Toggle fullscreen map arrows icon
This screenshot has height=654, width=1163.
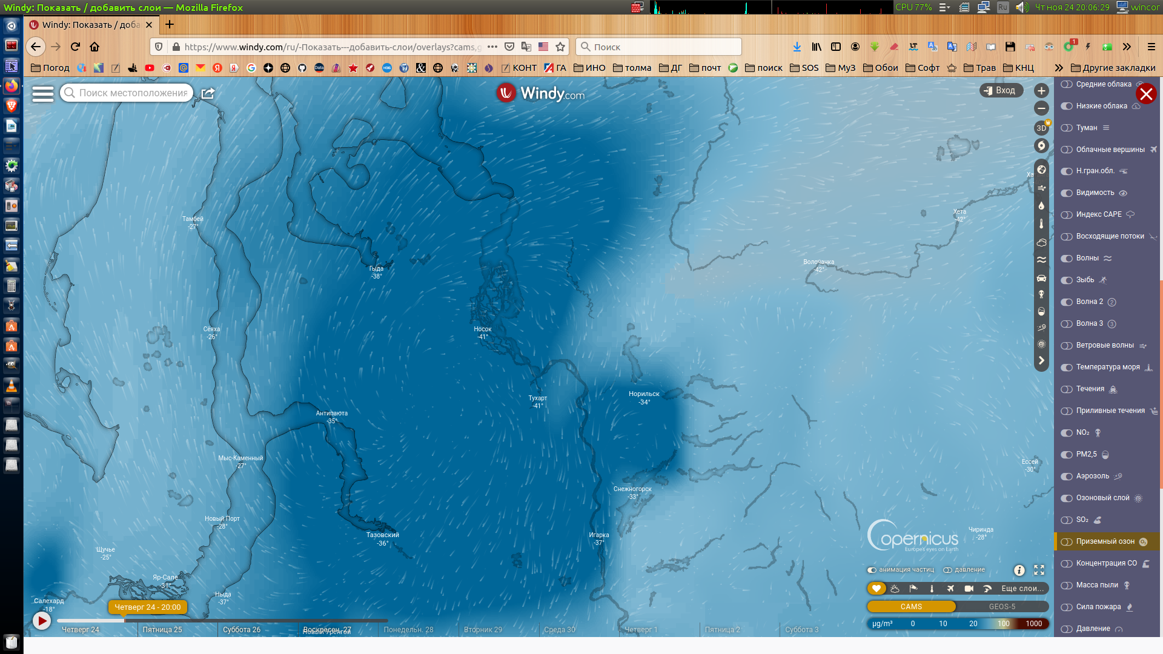click(1039, 570)
